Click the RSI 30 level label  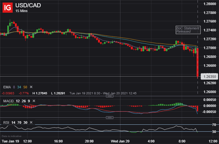coord(214,132)
